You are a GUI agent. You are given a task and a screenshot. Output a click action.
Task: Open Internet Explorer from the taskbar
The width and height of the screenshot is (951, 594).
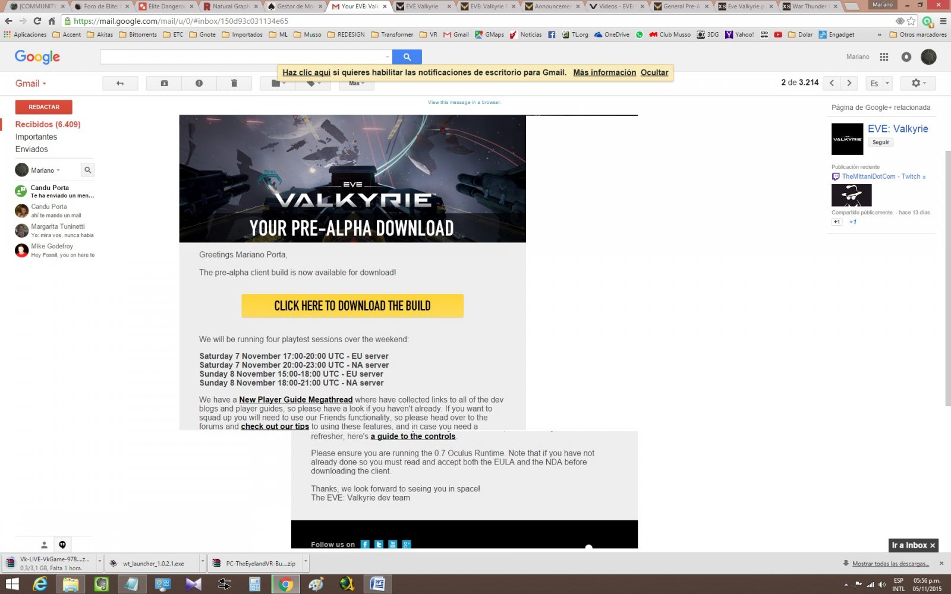(x=40, y=584)
